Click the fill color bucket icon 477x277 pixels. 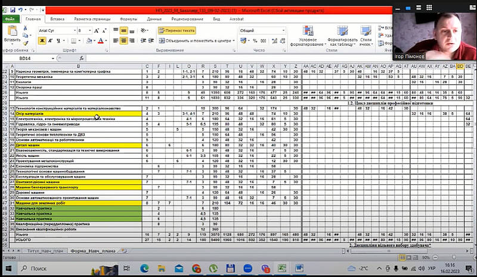(89, 40)
